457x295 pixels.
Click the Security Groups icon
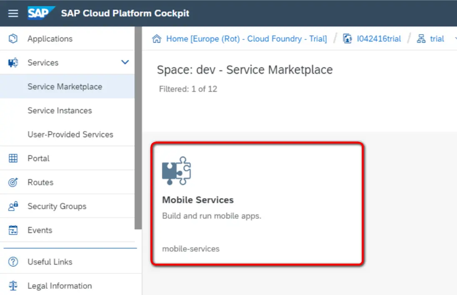(x=13, y=206)
